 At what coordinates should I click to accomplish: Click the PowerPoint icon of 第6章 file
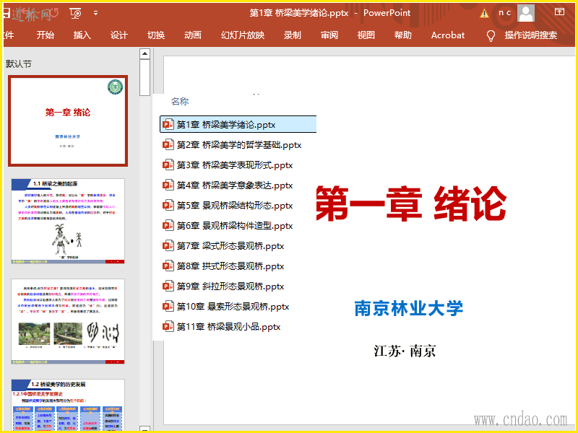click(168, 226)
